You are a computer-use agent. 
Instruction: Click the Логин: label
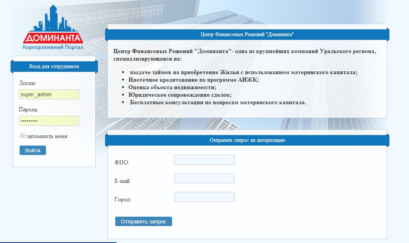[27, 84]
